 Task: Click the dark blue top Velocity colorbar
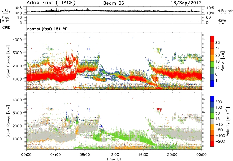[x=212, y=99]
